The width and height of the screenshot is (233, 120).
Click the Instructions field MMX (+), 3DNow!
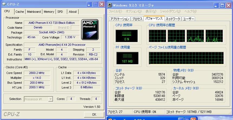click(62, 59)
